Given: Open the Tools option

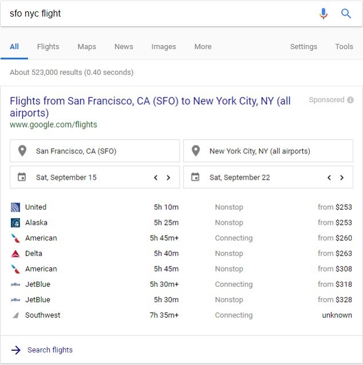Looking at the screenshot, I should point(344,47).
